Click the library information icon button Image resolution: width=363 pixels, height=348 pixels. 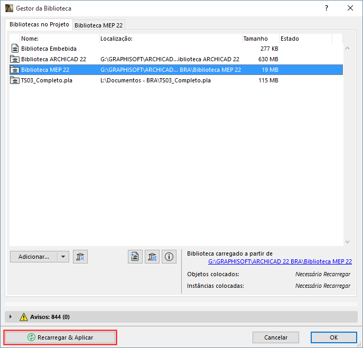[x=169, y=257]
